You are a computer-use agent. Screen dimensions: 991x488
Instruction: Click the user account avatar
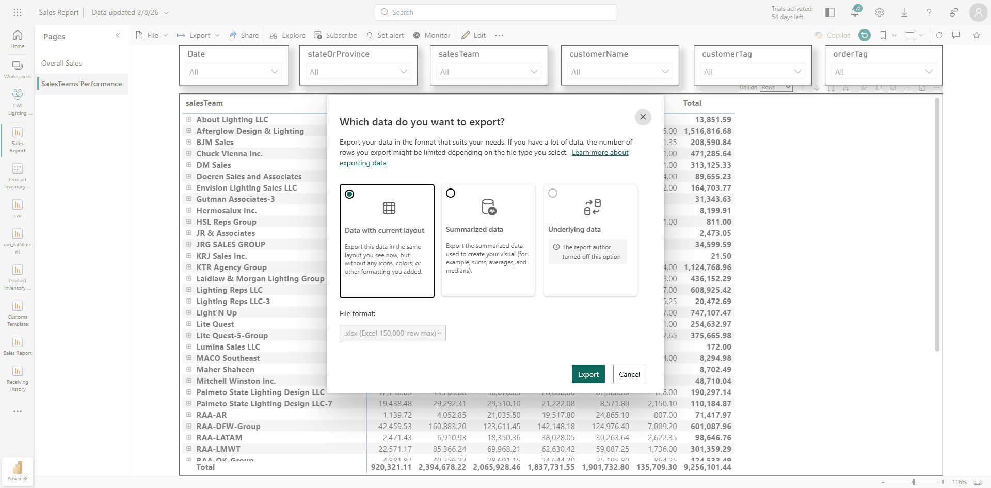tap(978, 12)
